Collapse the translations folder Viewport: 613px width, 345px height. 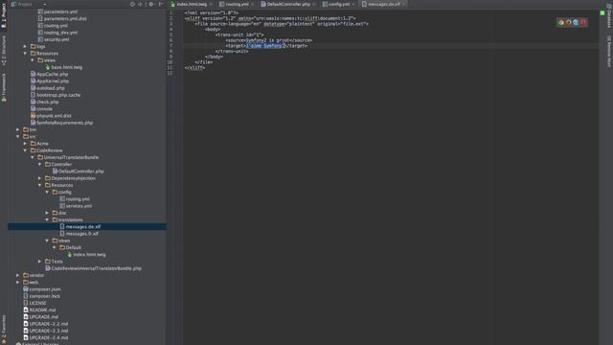pyautogui.click(x=47, y=219)
